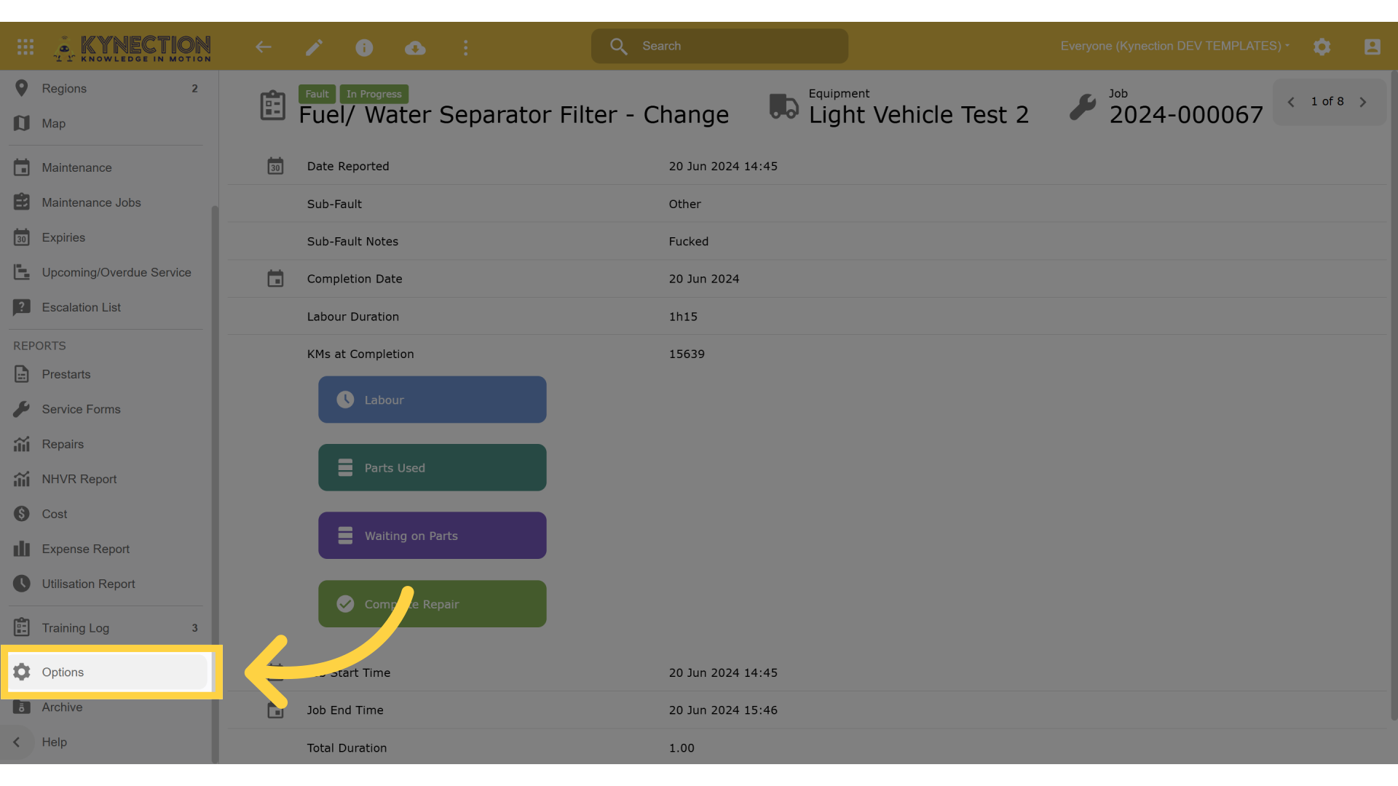This screenshot has width=1398, height=786.
Task: Open Repairs report menu item
Action: (x=106, y=444)
